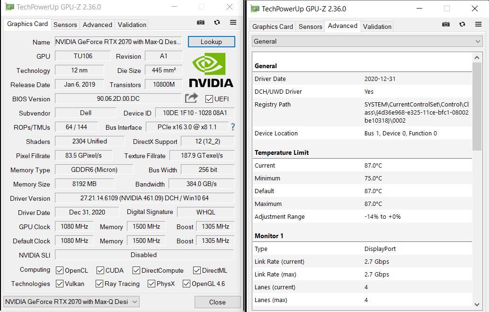Click Lanes (current) value 4
This screenshot has width=489, height=312.
coord(366,287)
